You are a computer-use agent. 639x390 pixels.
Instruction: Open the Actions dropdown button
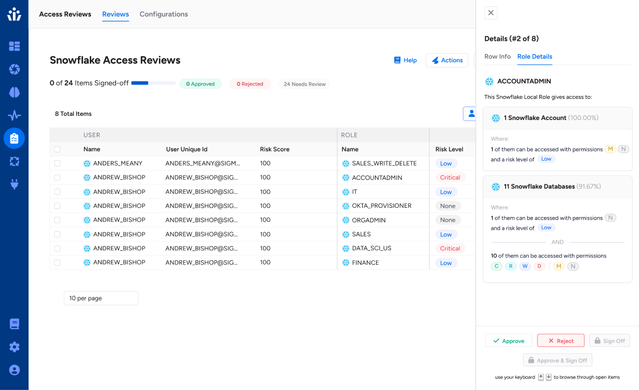pos(447,60)
